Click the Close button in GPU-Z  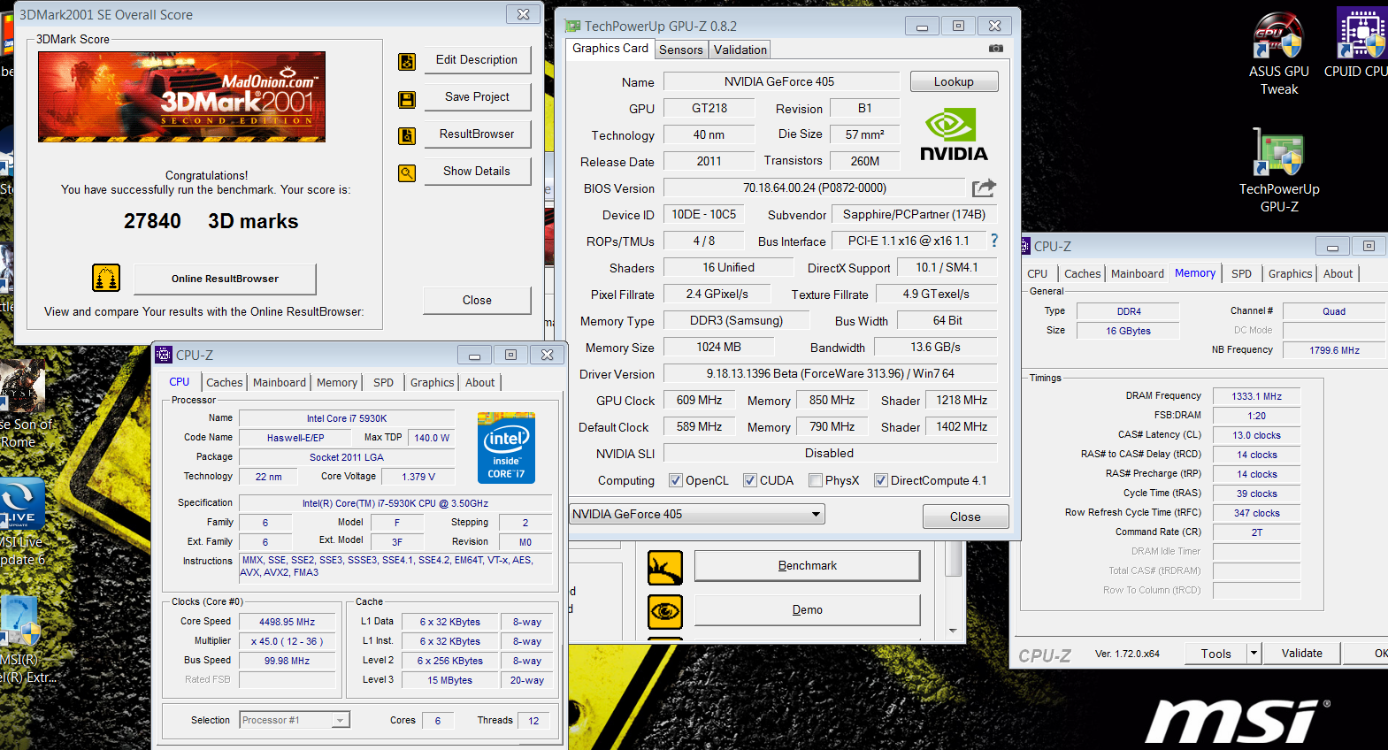coord(965,517)
